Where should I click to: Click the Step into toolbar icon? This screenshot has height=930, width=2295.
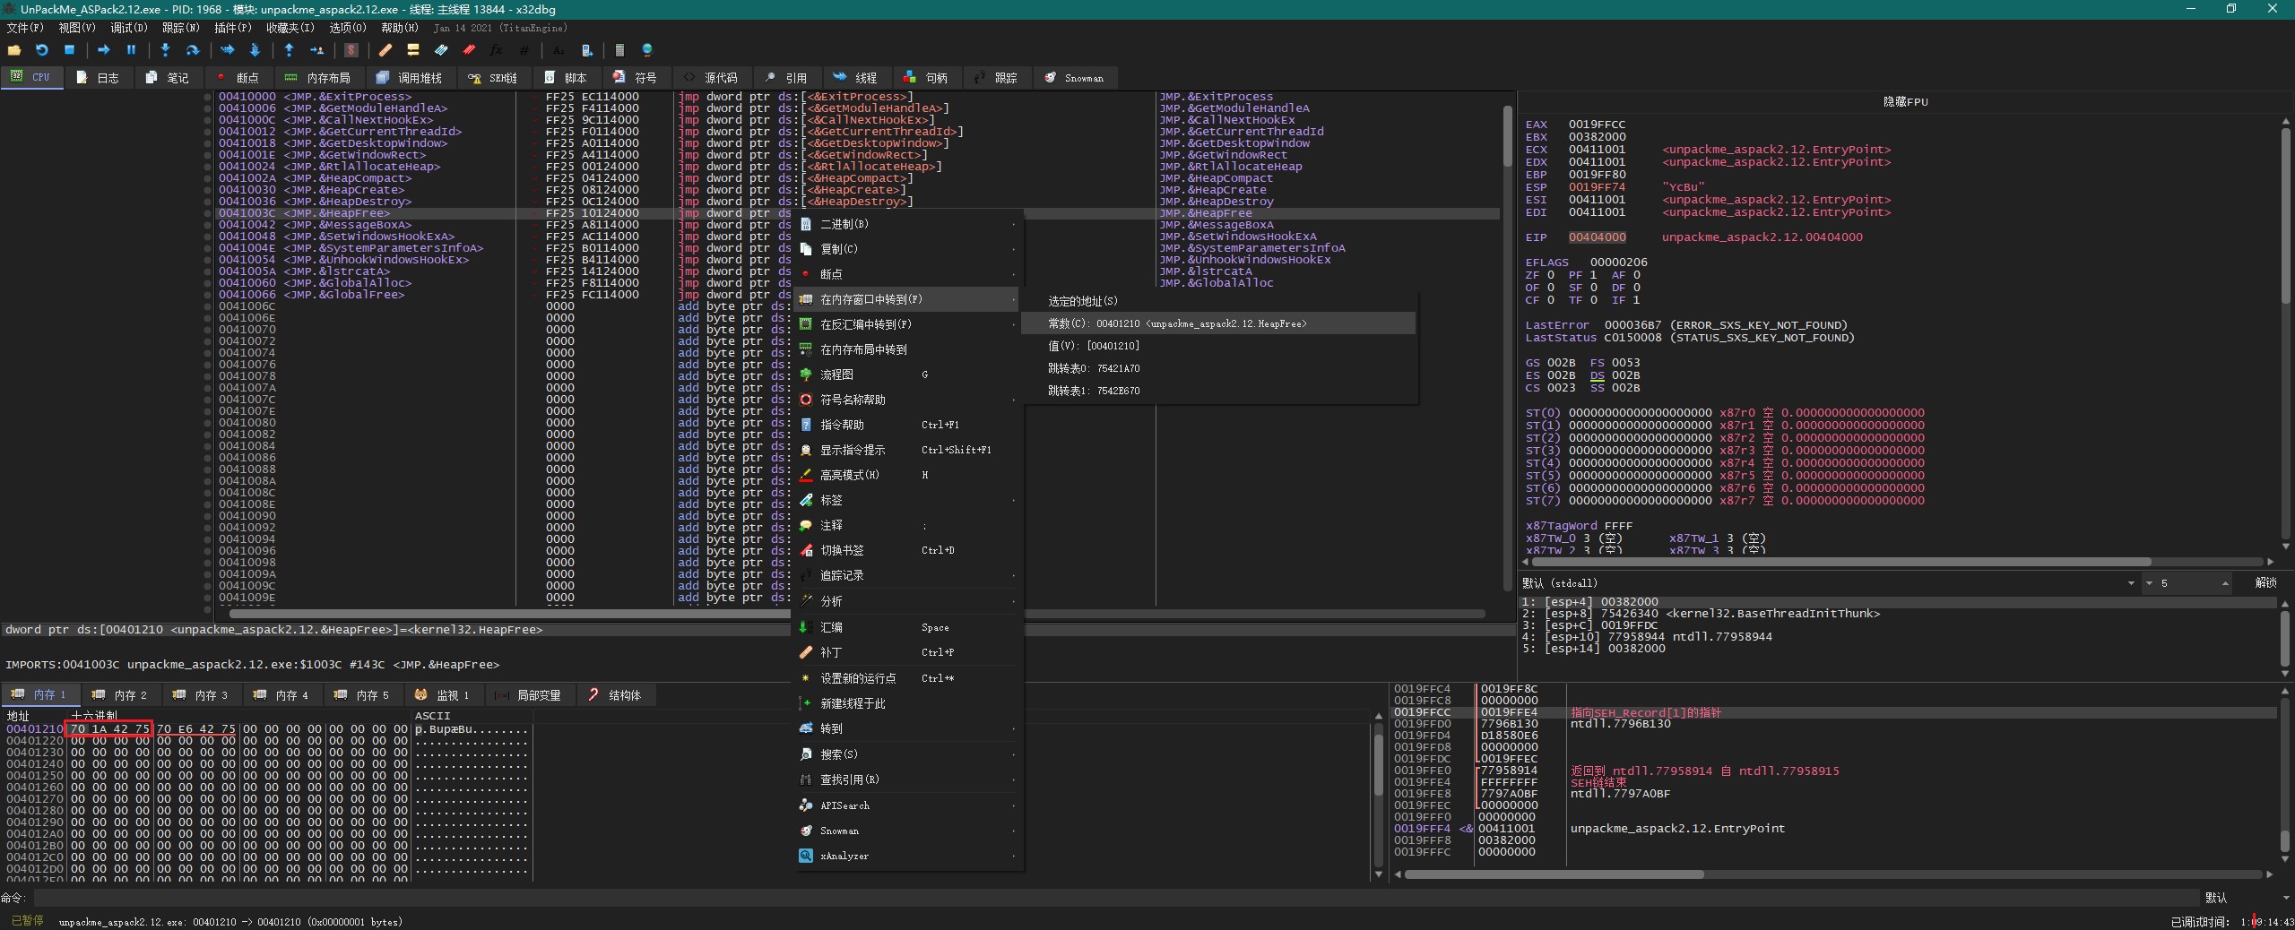coord(165,50)
